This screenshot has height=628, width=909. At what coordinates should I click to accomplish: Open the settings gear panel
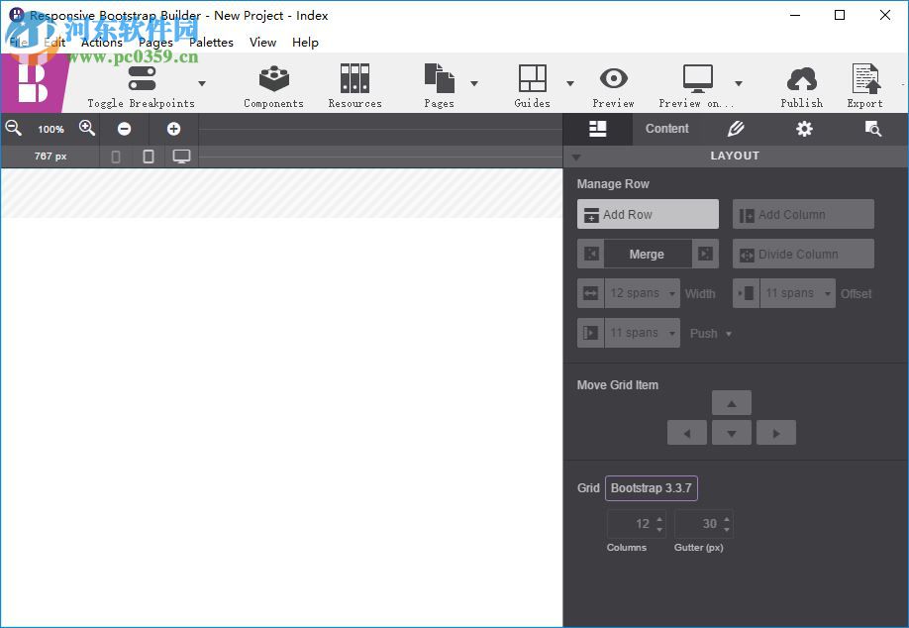pyautogui.click(x=804, y=129)
